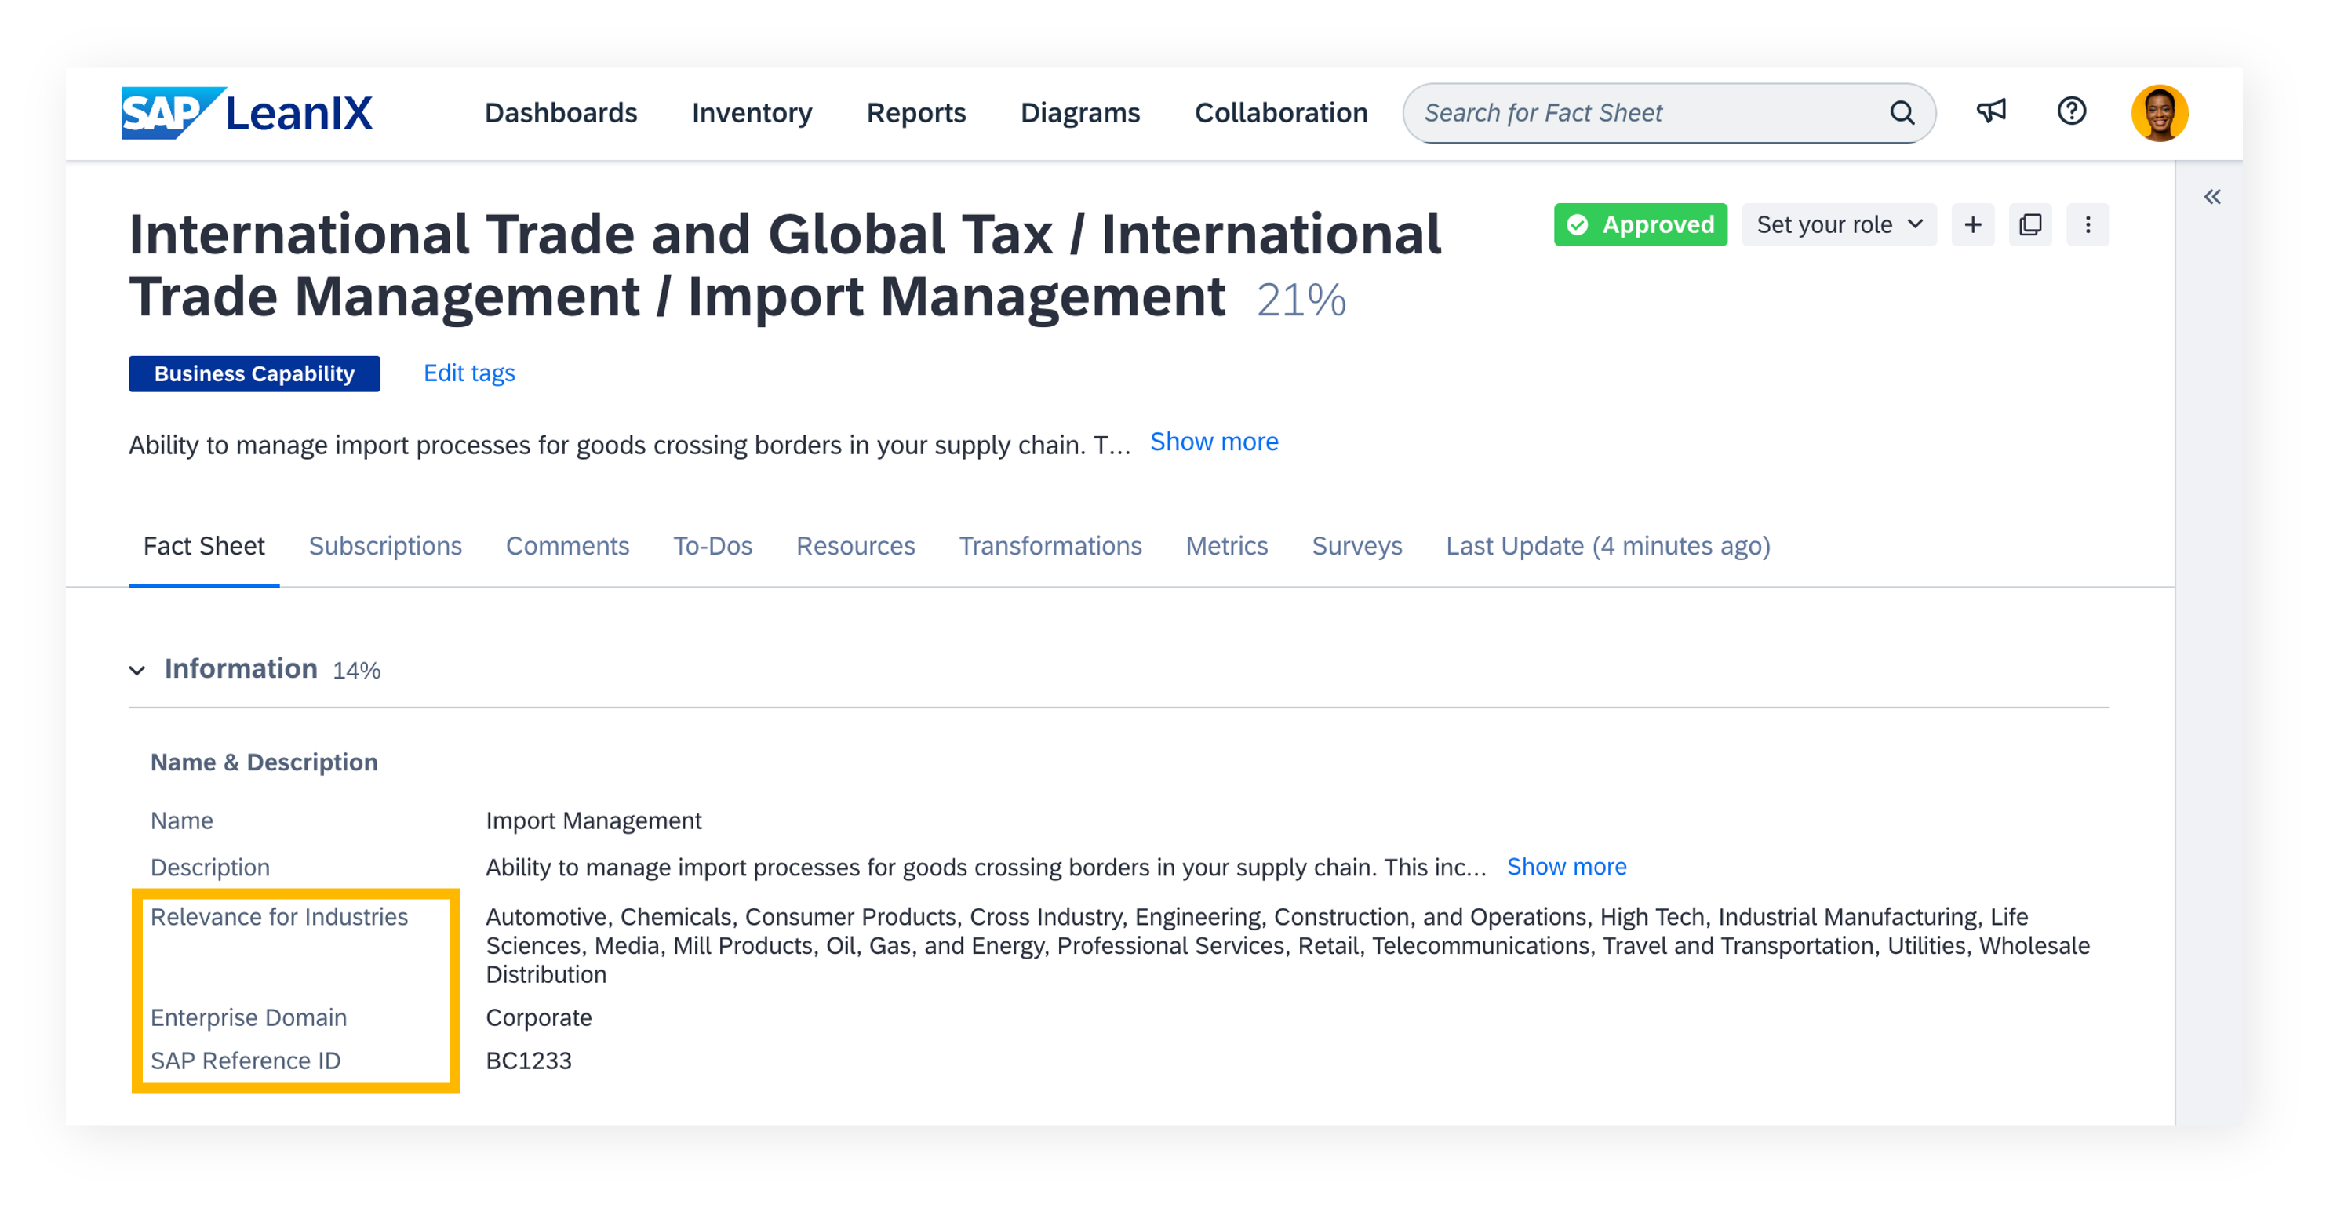Viewport: 2326px width, 1208px height.
Task: Switch to the Surveys tab
Action: pyautogui.click(x=1356, y=546)
